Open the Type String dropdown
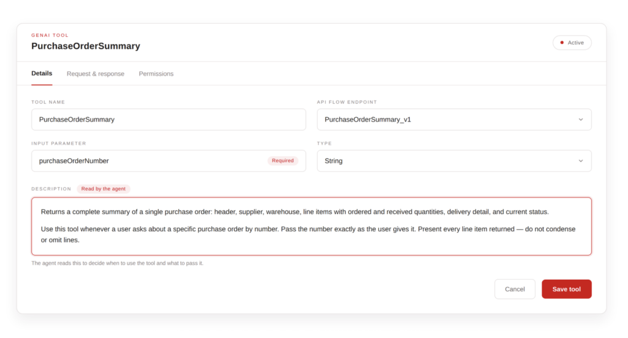The width and height of the screenshot is (628, 338). click(454, 161)
